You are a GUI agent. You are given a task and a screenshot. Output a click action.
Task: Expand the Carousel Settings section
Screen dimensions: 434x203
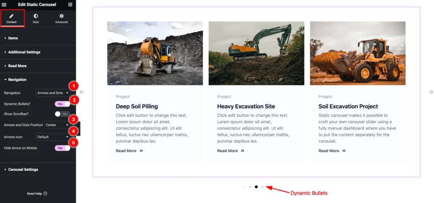pos(38,170)
